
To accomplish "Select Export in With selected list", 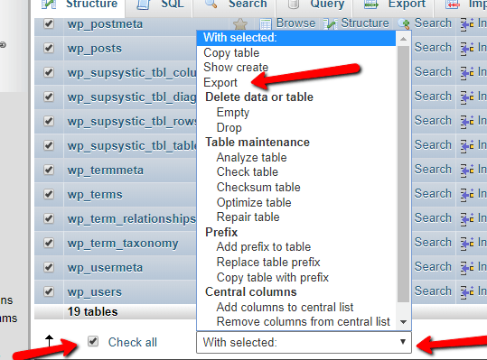I will [220, 83].
